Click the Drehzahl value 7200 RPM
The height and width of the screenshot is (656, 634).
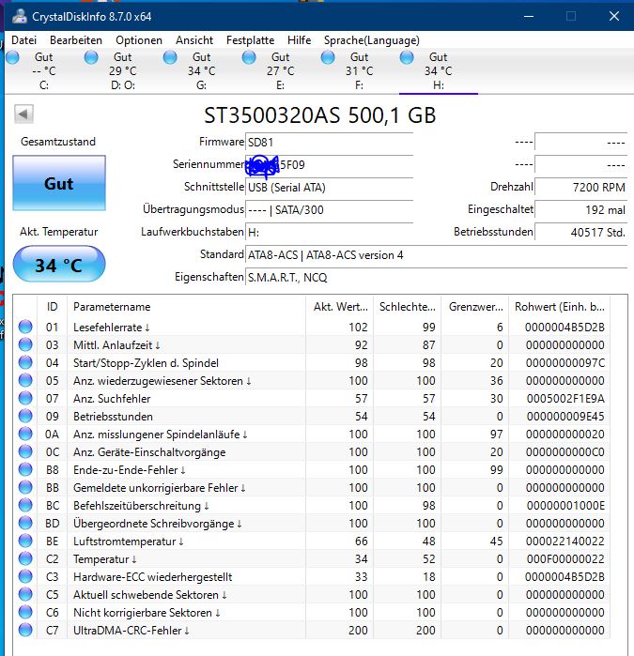click(581, 188)
